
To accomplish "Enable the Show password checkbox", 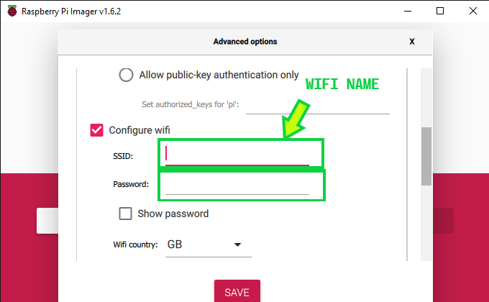I will point(125,214).
